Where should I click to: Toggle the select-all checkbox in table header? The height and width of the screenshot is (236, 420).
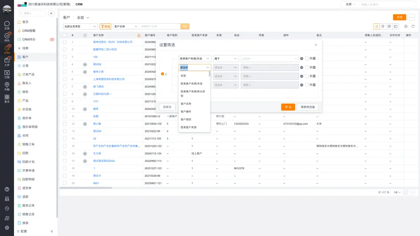[65, 35]
